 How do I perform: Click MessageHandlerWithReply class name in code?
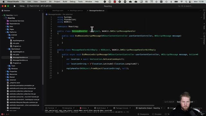click(85, 50)
